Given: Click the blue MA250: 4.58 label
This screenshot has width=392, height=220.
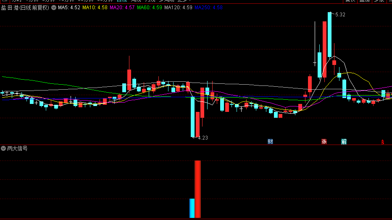Looking at the screenshot, I should (x=208, y=8).
